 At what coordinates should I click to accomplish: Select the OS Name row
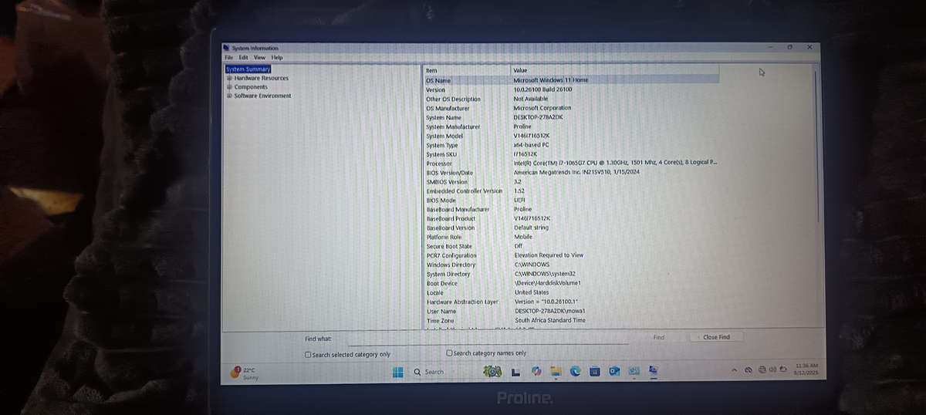pos(571,79)
